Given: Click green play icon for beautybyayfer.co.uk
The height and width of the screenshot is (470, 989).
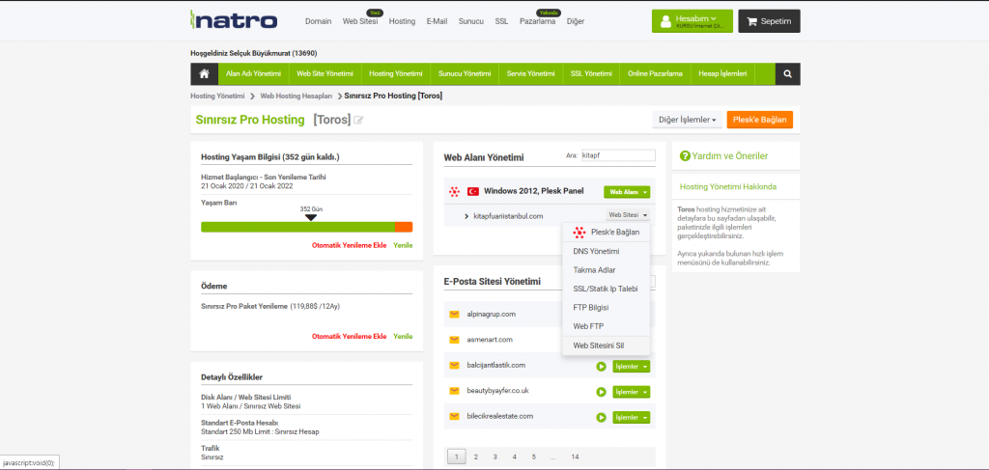Looking at the screenshot, I should click(601, 392).
